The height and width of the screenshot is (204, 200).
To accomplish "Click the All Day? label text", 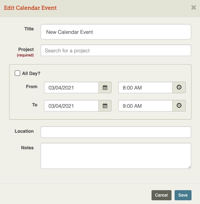I will tap(31, 73).
